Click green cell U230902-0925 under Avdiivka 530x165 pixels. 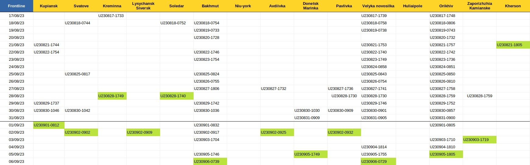[277, 132]
